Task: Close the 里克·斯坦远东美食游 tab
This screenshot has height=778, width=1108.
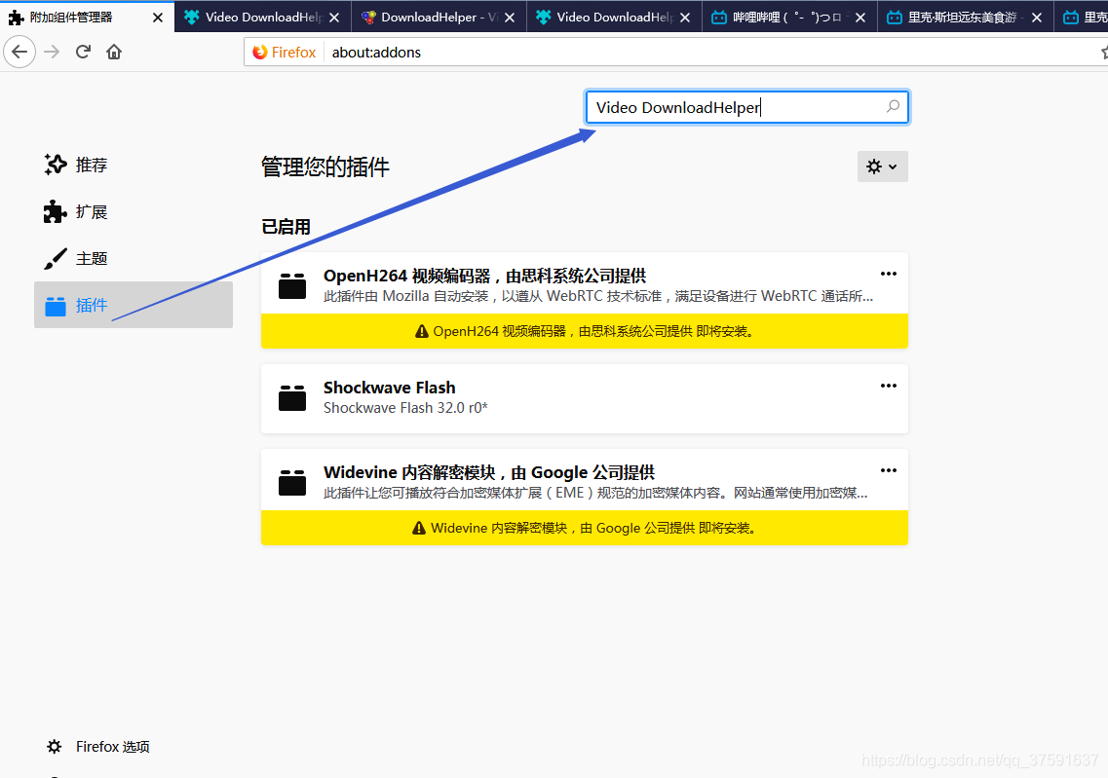Action: click(x=1037, y=18)
